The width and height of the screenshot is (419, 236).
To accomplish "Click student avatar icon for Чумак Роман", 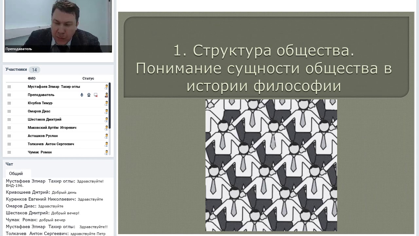I will pyautogui.click(x=106, y=152).
